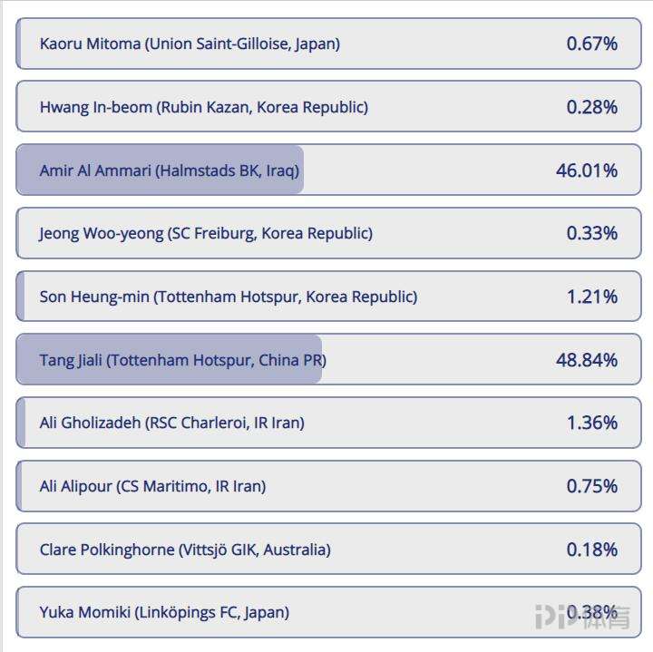Screen dimensions: 653x652
Task: Select Ali Gholizadeh poll row
Action: pos(328,423)
